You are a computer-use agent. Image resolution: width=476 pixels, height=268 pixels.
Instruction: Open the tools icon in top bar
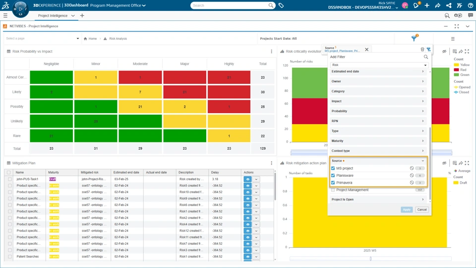(x=459, y=5)
